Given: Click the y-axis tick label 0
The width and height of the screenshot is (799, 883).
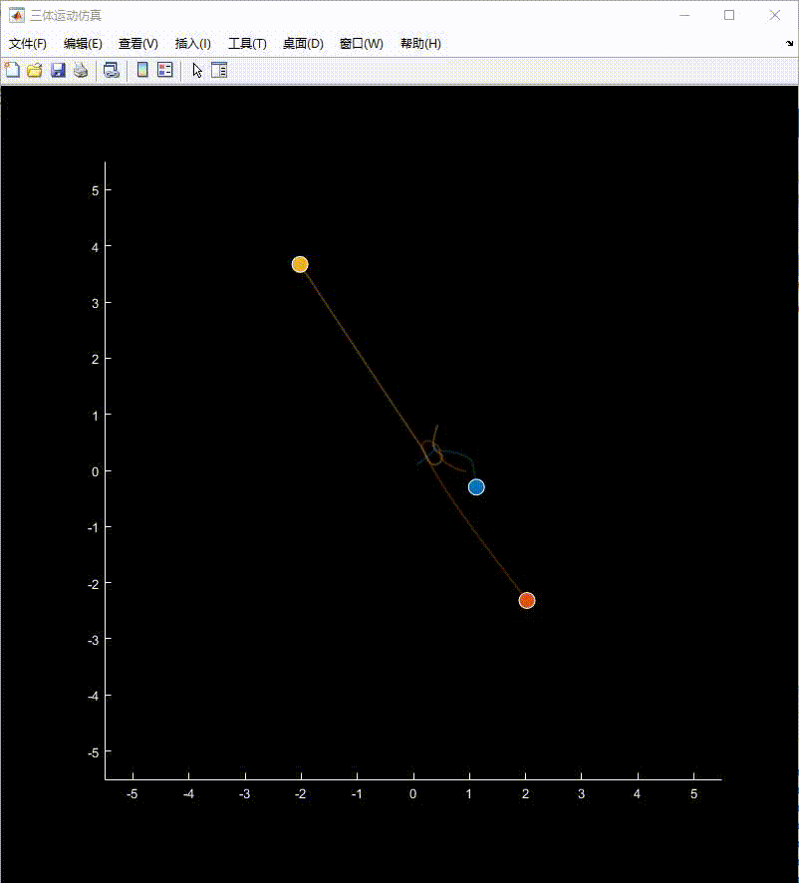Looking at the screenshot, I should pyautogui.click(x=96, y=472).
